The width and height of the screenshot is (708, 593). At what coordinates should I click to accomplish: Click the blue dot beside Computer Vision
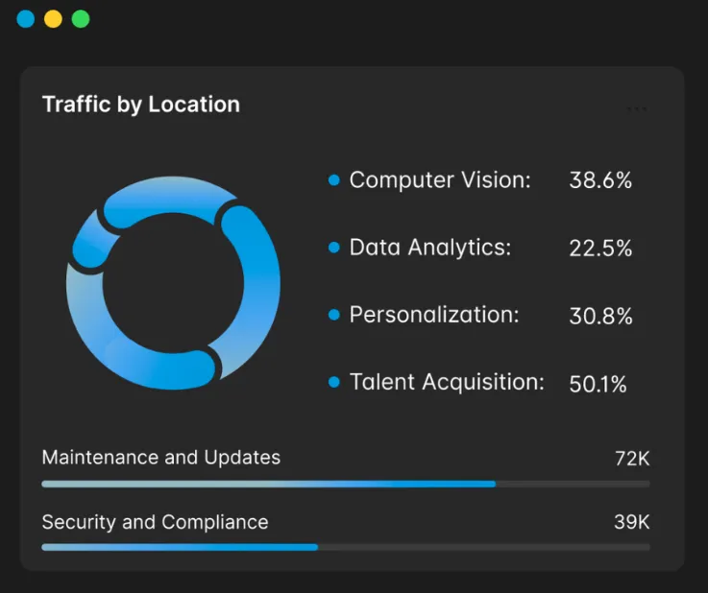tap(334, 180)
